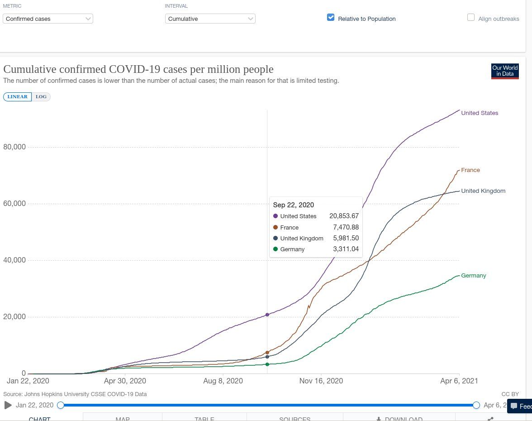Click the brown France data point

coord(267,352)
